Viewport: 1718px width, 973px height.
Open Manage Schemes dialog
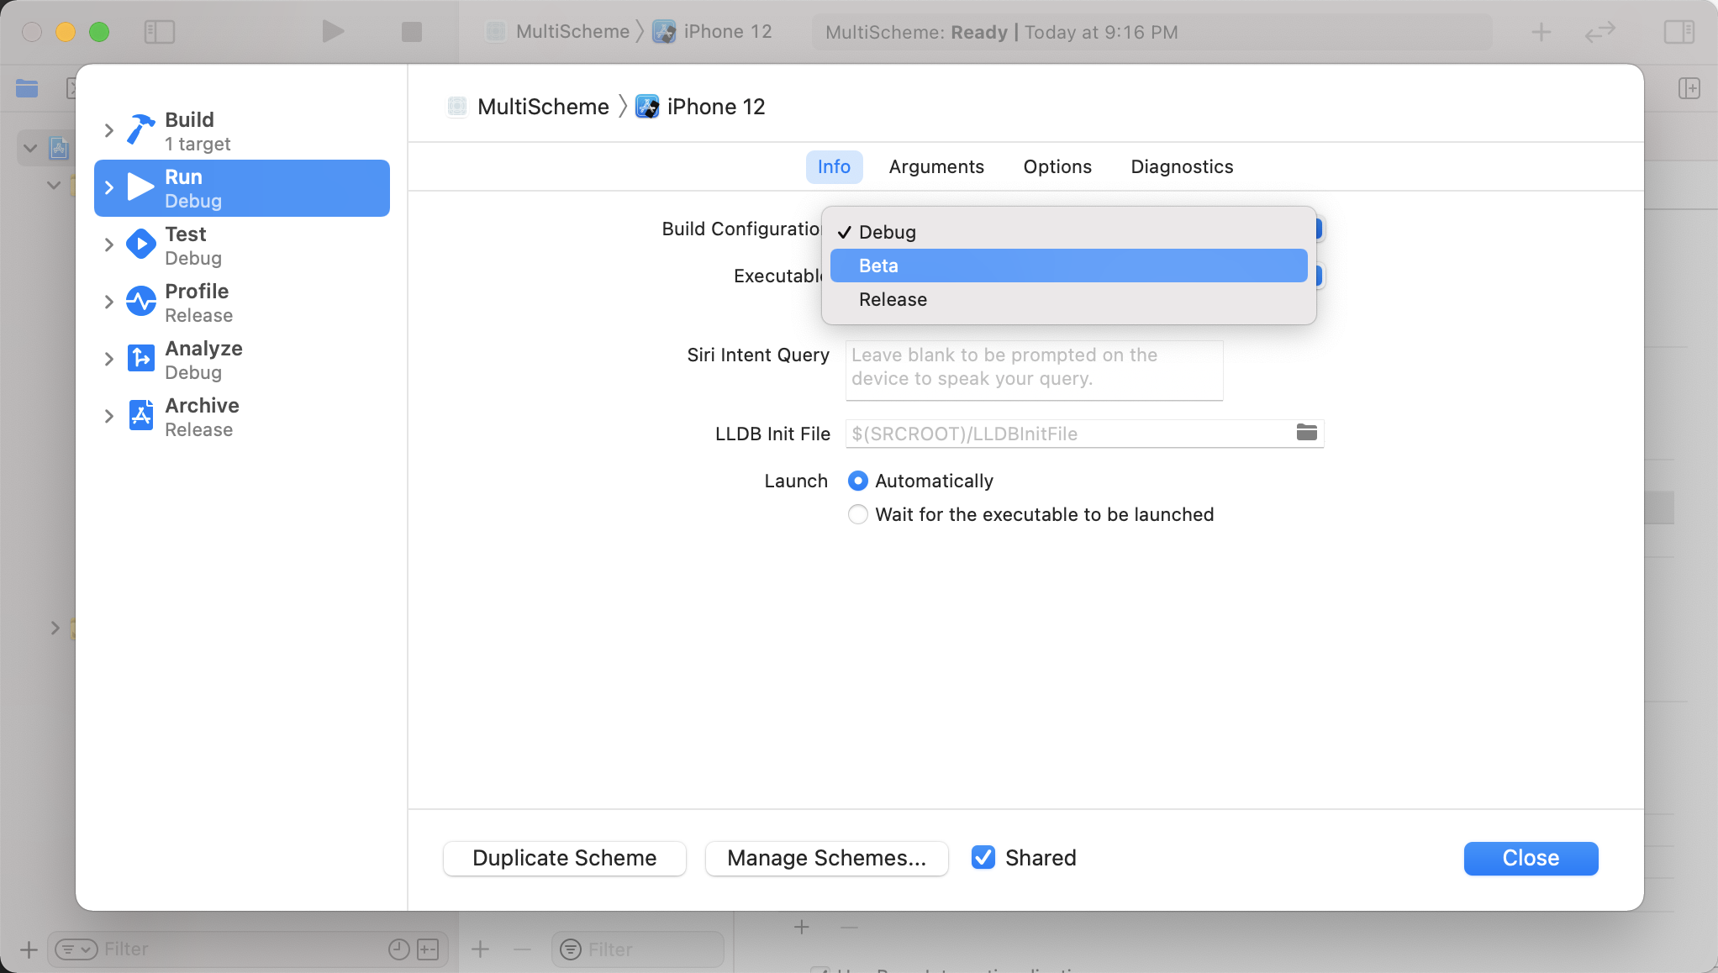tap(826, 858)
